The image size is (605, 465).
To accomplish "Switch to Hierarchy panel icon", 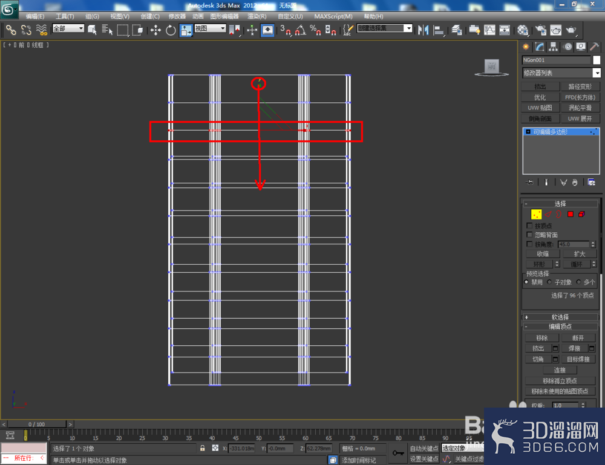I will [553, 47].
